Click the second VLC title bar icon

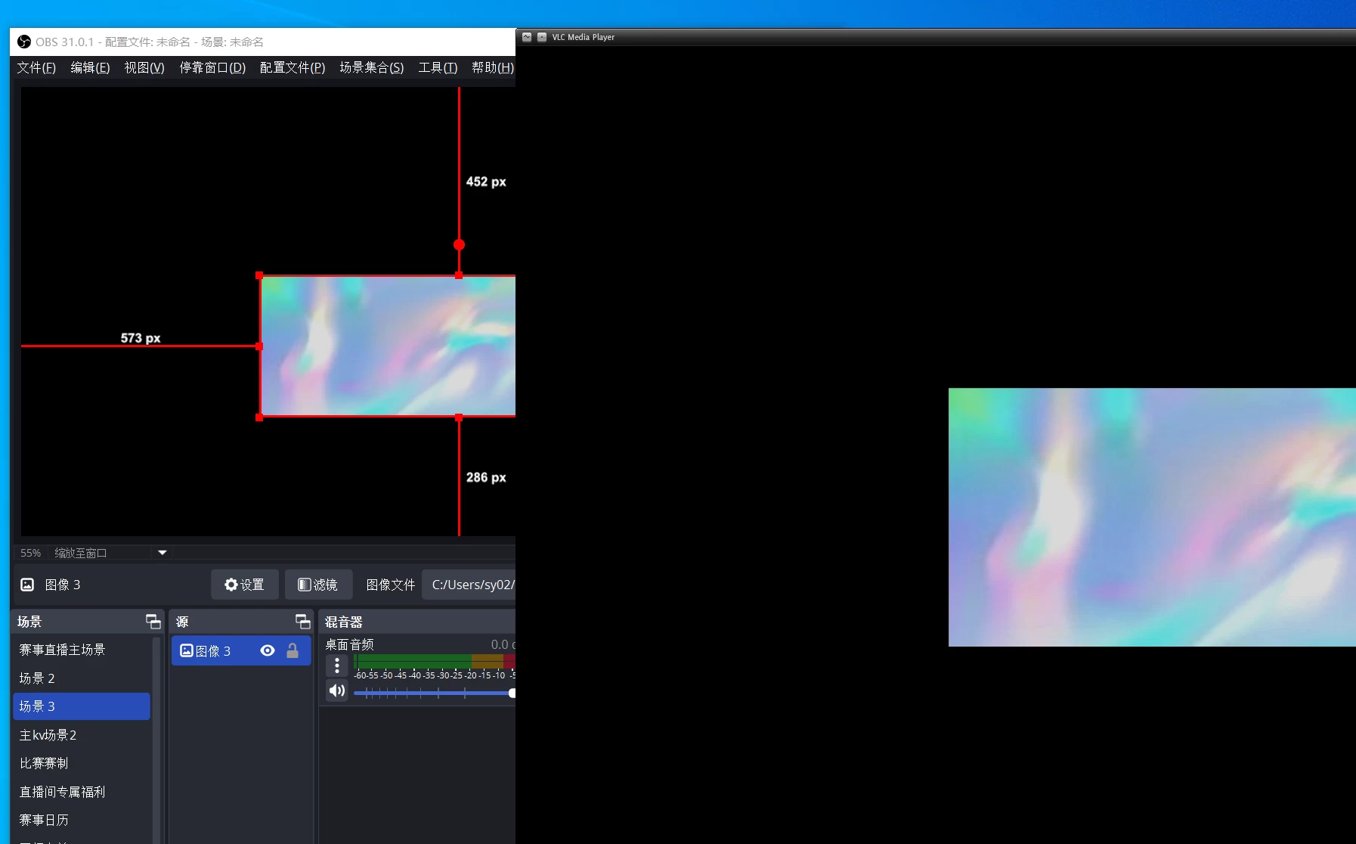[542, 37]
